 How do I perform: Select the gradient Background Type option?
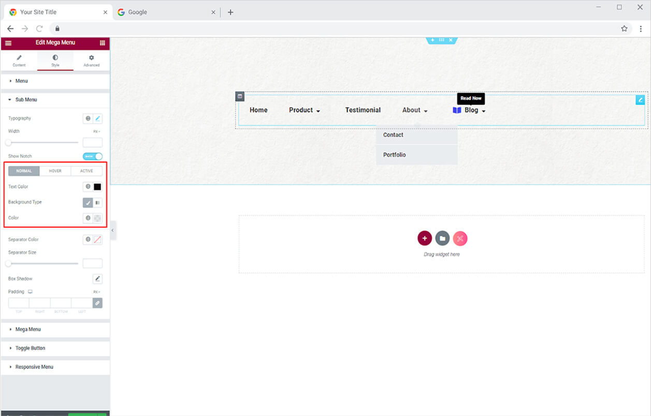pos(97,203)
